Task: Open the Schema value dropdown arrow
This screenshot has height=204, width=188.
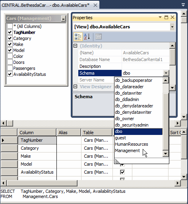Action: 166,73
